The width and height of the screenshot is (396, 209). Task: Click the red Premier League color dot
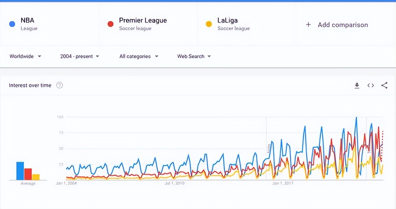click(110, 24)
